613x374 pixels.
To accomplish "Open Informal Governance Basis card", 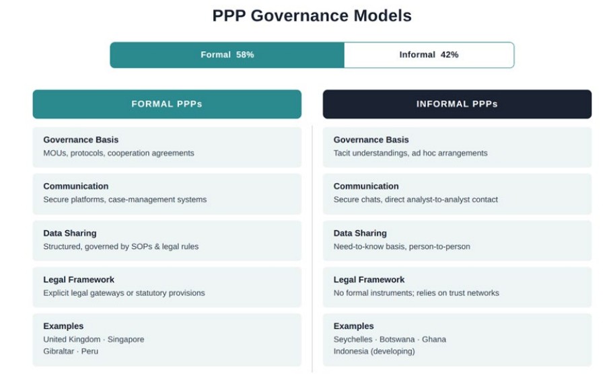I will pyautogui.click(x=457, y=147).
